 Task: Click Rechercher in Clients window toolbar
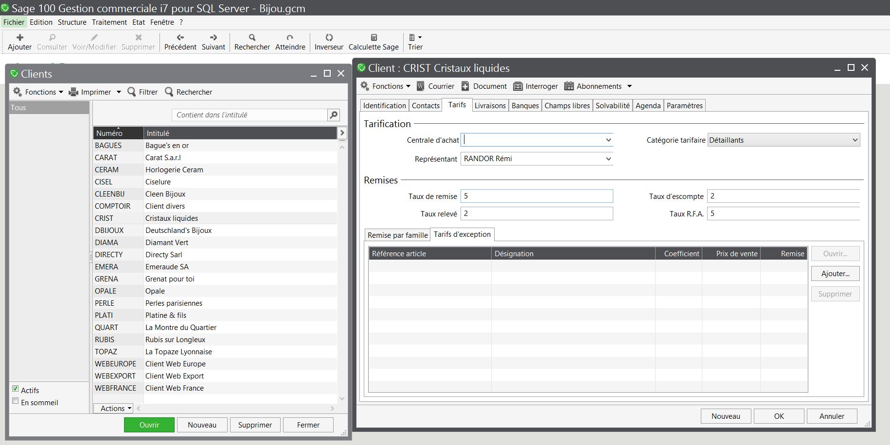[x=188, y=92]
